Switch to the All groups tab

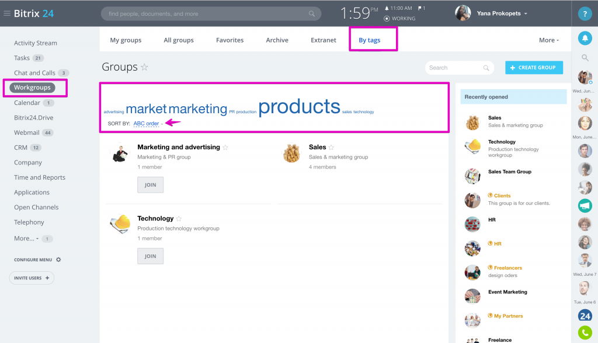tap(179, 40)
